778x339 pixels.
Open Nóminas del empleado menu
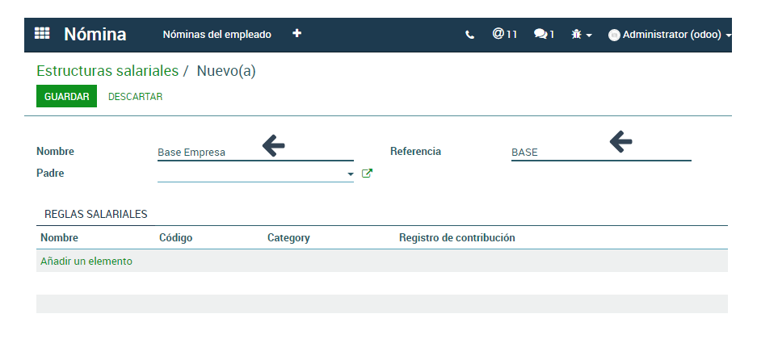(x=217, y=35)
